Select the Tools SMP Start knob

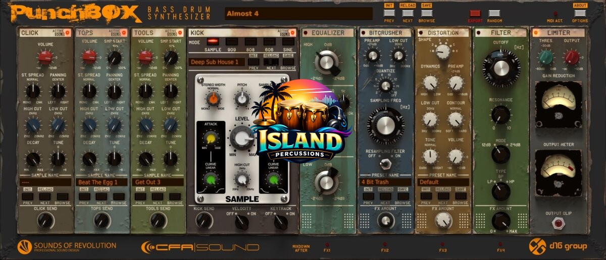171,57
